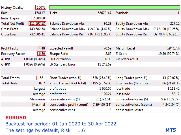Select the Ticks value 58670147
Screen dimensions: 181x135
(104, 13)
